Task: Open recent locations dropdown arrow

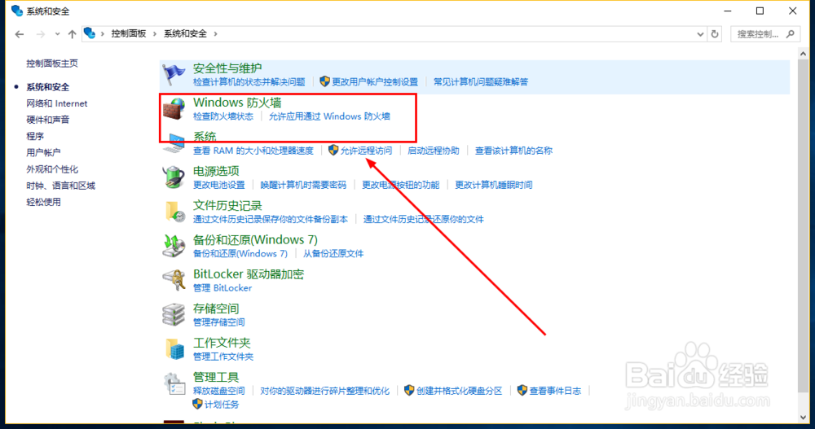Action: pos(57,34)
